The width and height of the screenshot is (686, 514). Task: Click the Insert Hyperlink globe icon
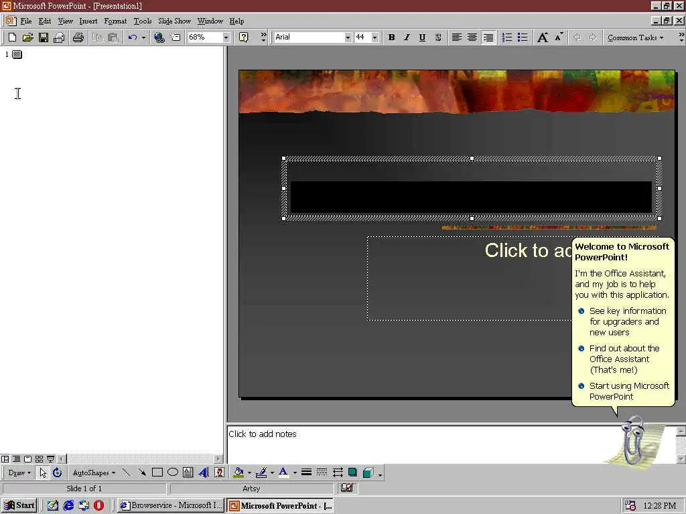coord(159,37)
